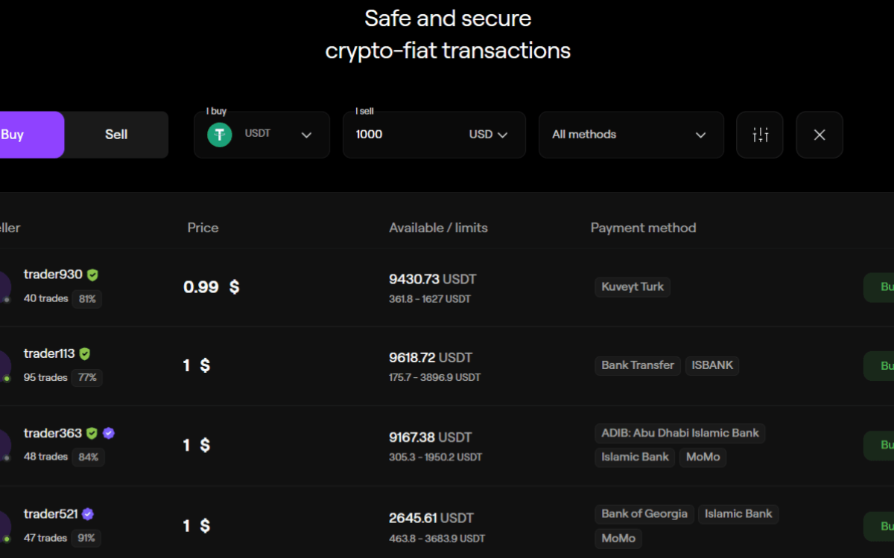The height and width of the screenshot is (558, 894).
Task: Expand the USDT crypto dropdown
Action: [x=306, y=135]
